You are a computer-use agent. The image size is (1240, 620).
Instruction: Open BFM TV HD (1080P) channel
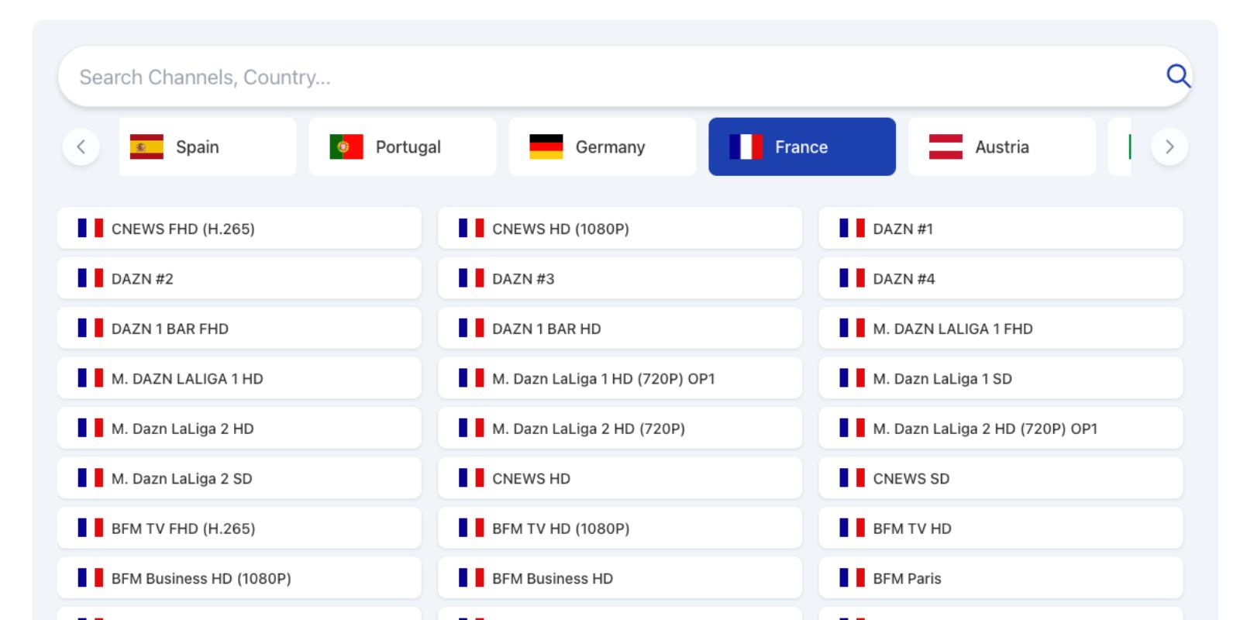619,529
